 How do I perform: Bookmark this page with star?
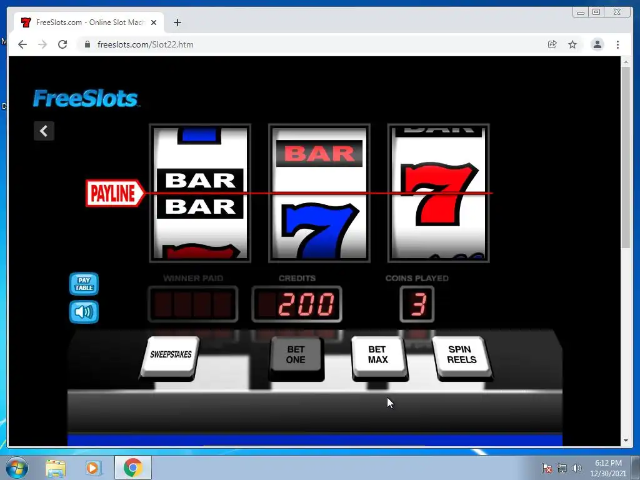[572, 44]
